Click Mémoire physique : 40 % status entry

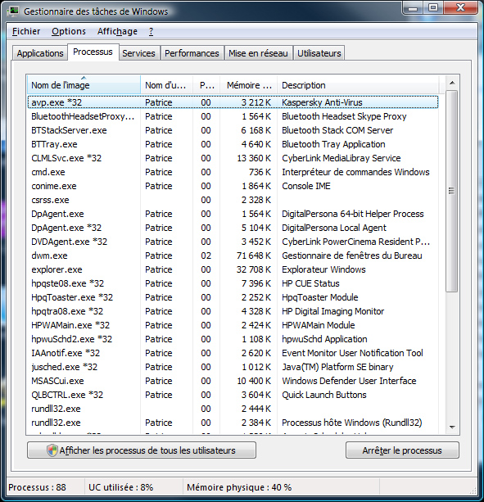pyautogui.click(x=239, y=487)
